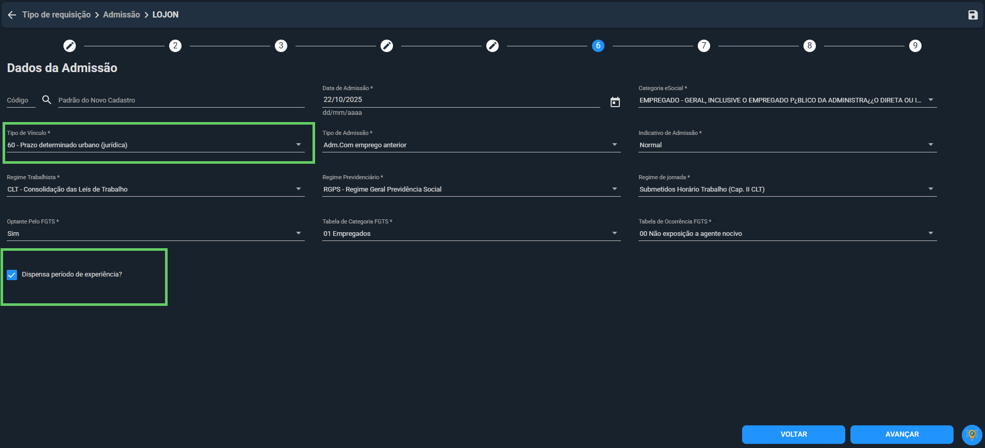
Task: Click the save disk icon
Action: click(973, 15)
